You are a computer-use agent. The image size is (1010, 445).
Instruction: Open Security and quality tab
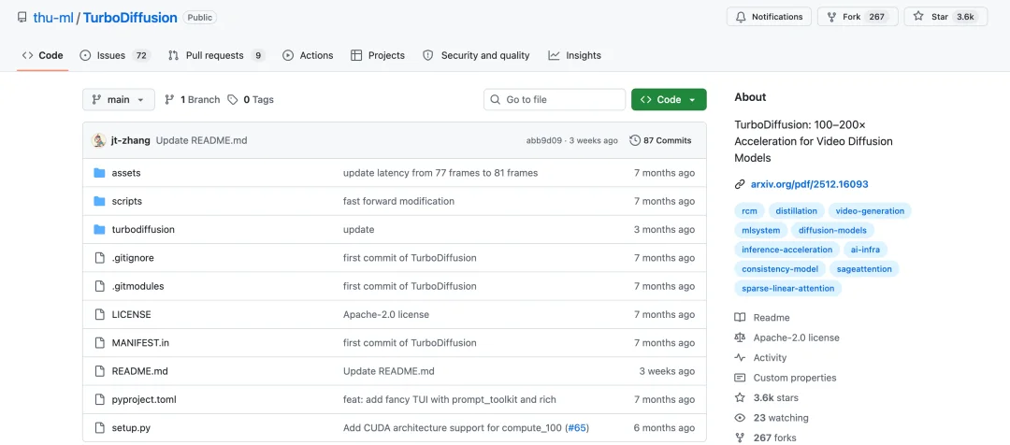tap(476, 55)
